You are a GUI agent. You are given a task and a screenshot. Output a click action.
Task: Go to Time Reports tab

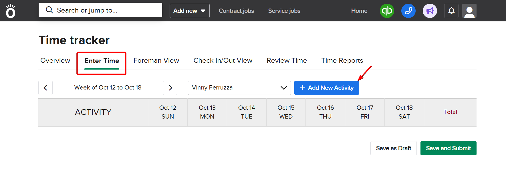click(x=342, y=60)
